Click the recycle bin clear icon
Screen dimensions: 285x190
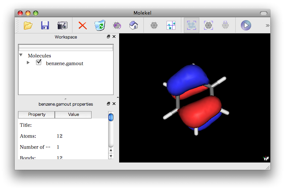(x=100, y=25)
